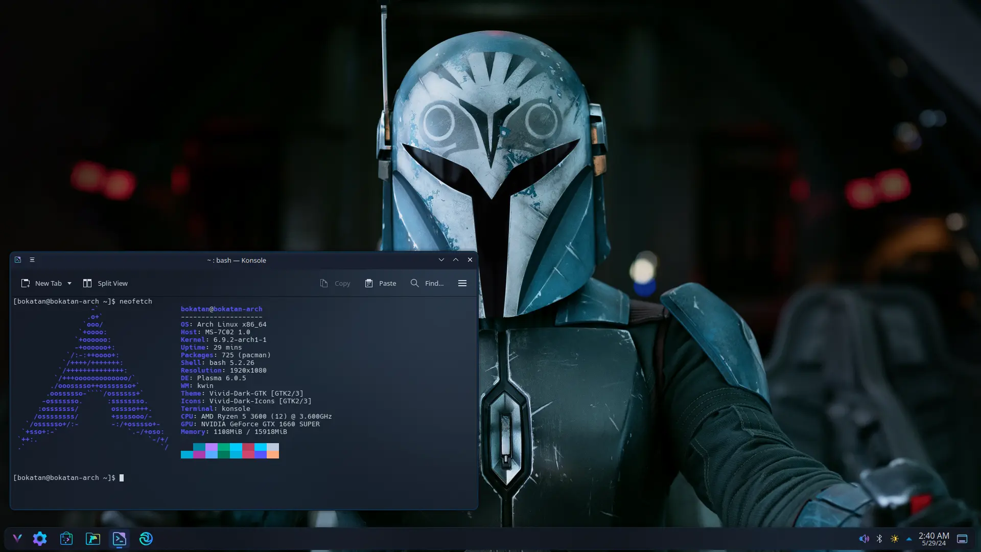Viewport: 981px width, 552px height.
Task: Open the application launcher in the taskbar
Action: tap(17, 538)
